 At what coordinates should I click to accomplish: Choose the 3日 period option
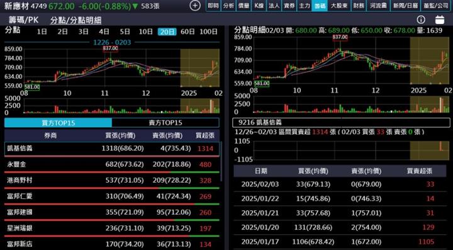[x=83, y=31]
